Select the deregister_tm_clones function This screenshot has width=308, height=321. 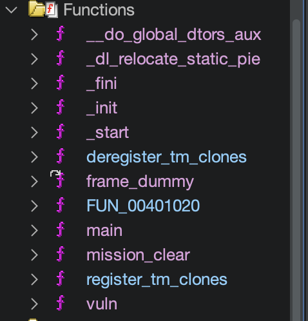166,157
